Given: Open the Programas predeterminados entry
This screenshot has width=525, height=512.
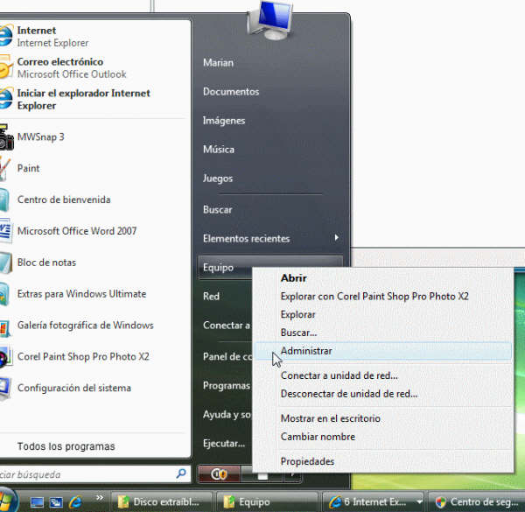Looking at the screenshot, I should click(227, 386).
